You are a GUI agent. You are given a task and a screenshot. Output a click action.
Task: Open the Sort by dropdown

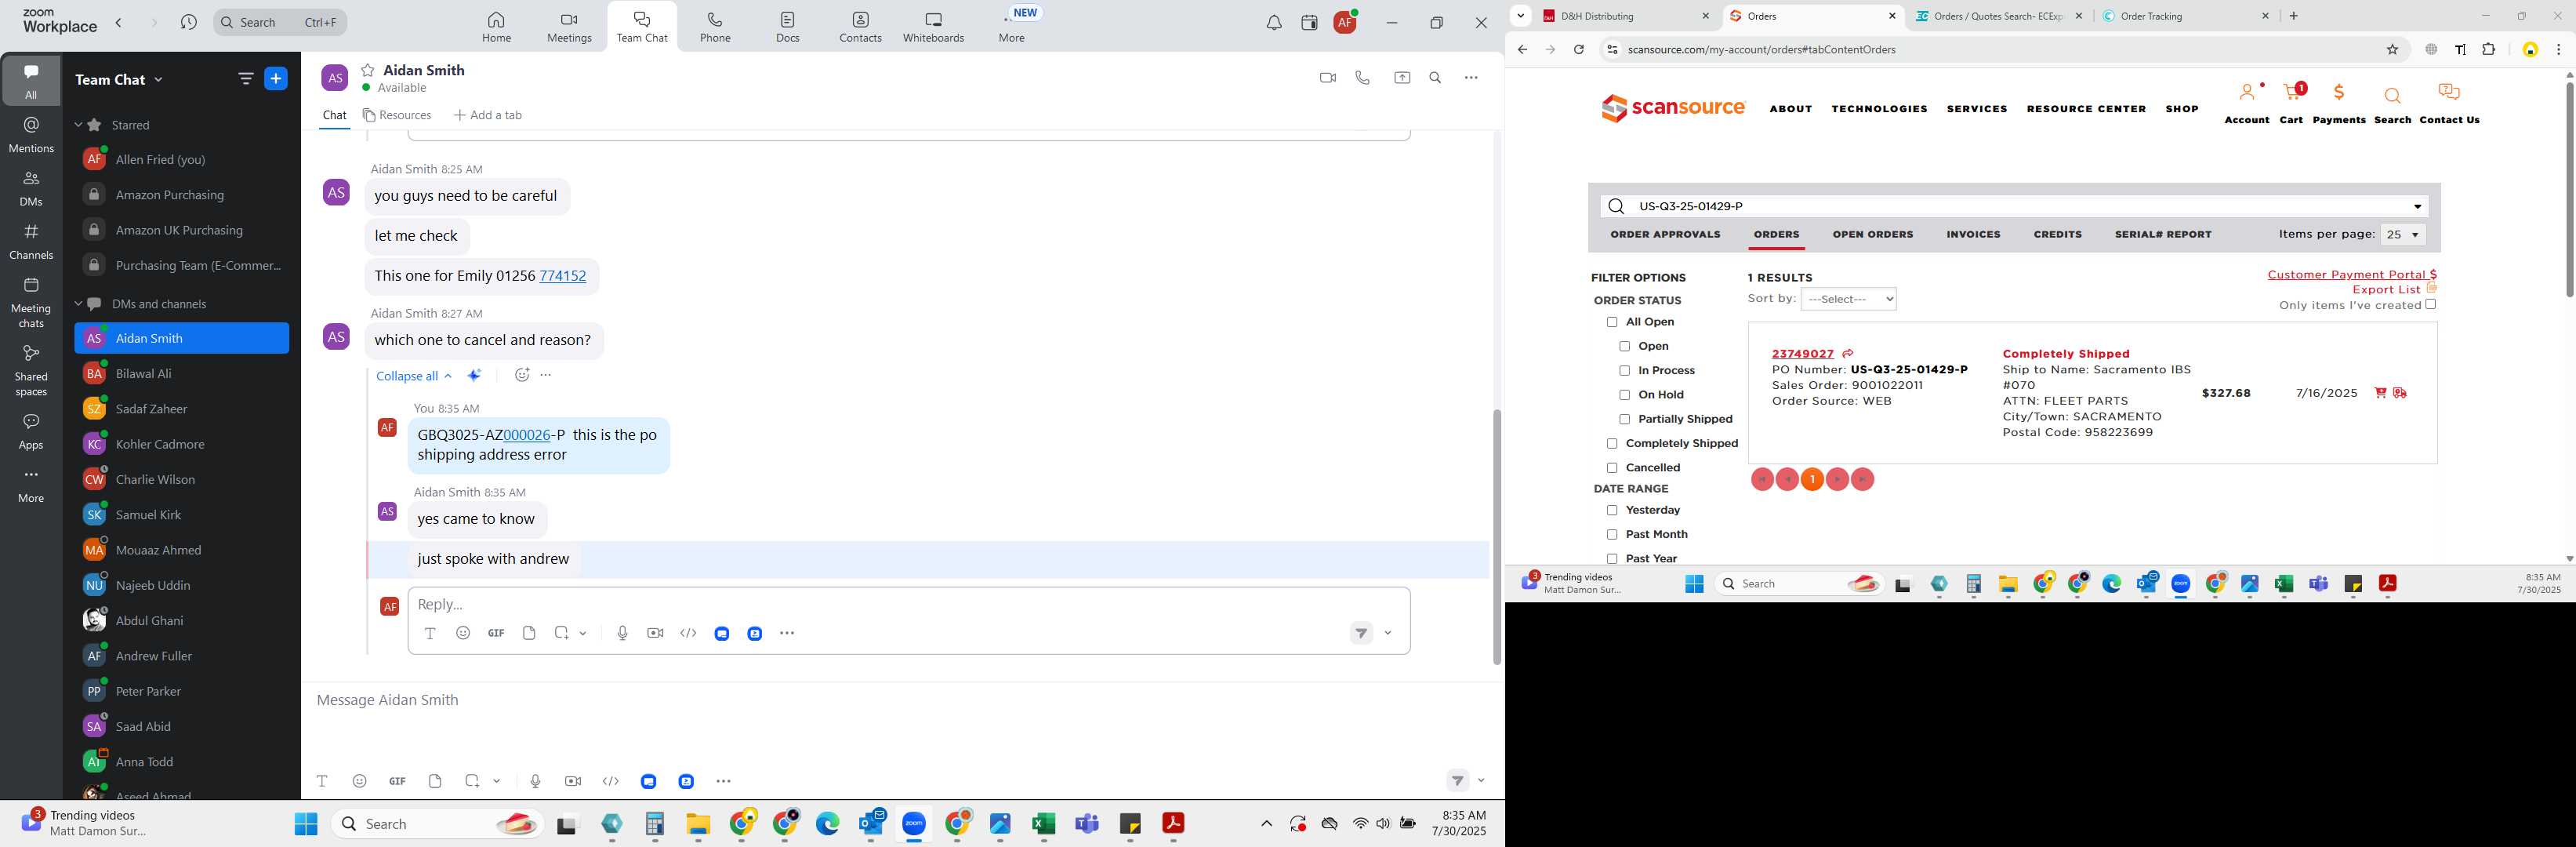click(x=1848, y=299)
